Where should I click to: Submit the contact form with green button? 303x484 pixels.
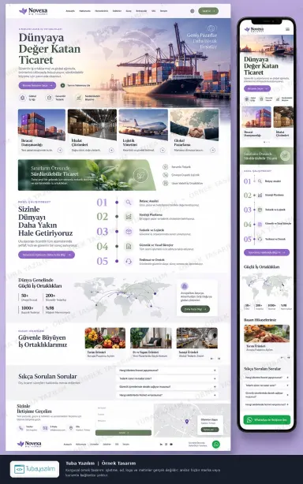(x=123, y=433)
